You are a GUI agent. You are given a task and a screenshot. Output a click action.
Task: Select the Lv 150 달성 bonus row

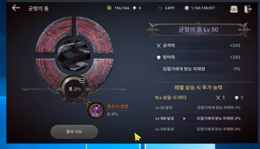[x=198, y=129]
